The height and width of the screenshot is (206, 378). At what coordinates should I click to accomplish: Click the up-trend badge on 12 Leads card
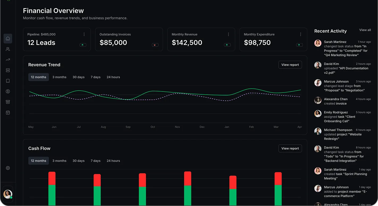(x=83, y=45)
